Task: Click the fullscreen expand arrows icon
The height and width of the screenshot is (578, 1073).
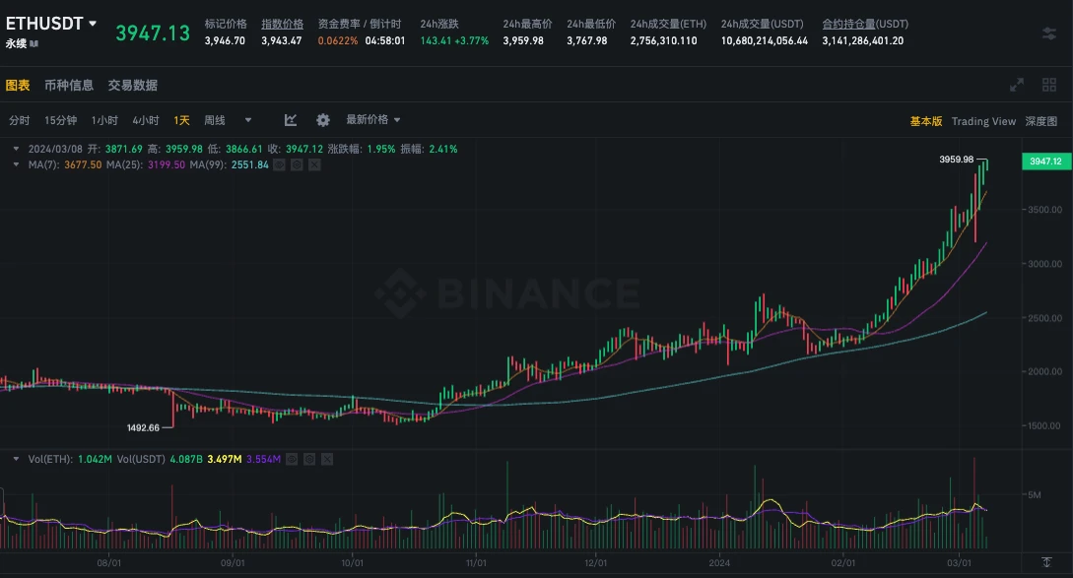Action: [x=1015, y=85]
